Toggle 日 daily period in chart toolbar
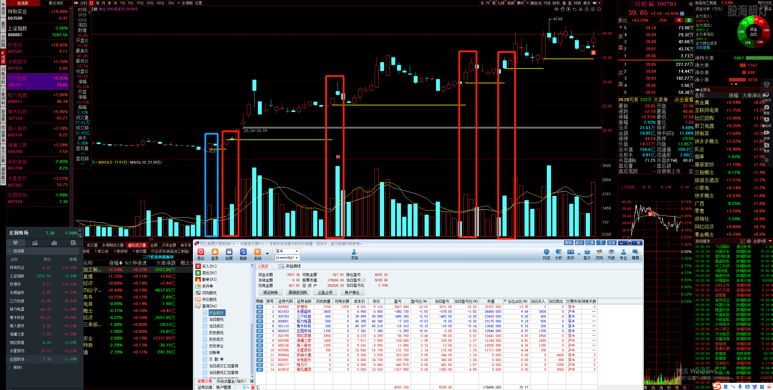Image resolution: width=773 pixels, height=390 pixels. pyautogui.click(x=91, y=3)
